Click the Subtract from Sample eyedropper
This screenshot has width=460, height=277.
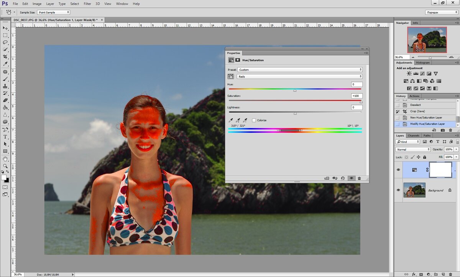point(245,120)
